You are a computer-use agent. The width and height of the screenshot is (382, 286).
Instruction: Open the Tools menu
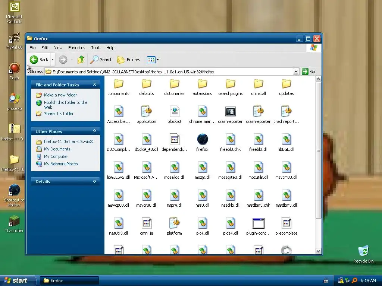click(x=96, y=48)
